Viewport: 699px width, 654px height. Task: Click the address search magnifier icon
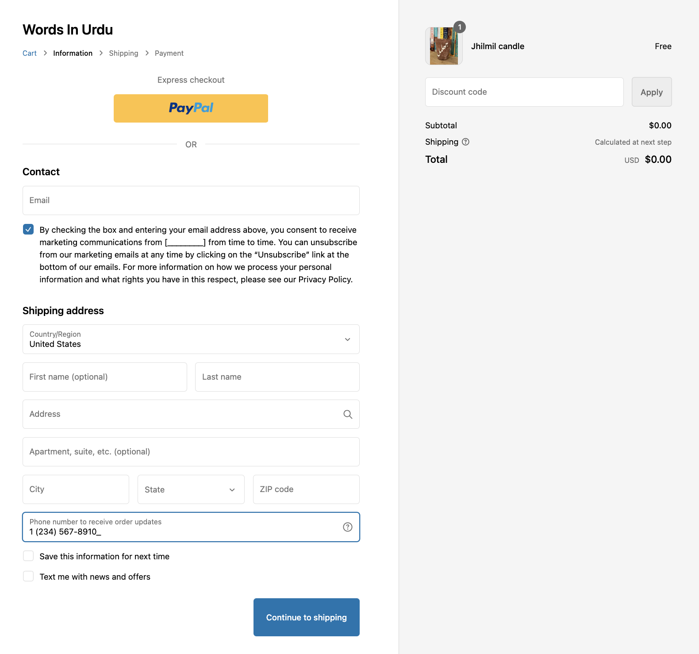[x=348, y=414]
